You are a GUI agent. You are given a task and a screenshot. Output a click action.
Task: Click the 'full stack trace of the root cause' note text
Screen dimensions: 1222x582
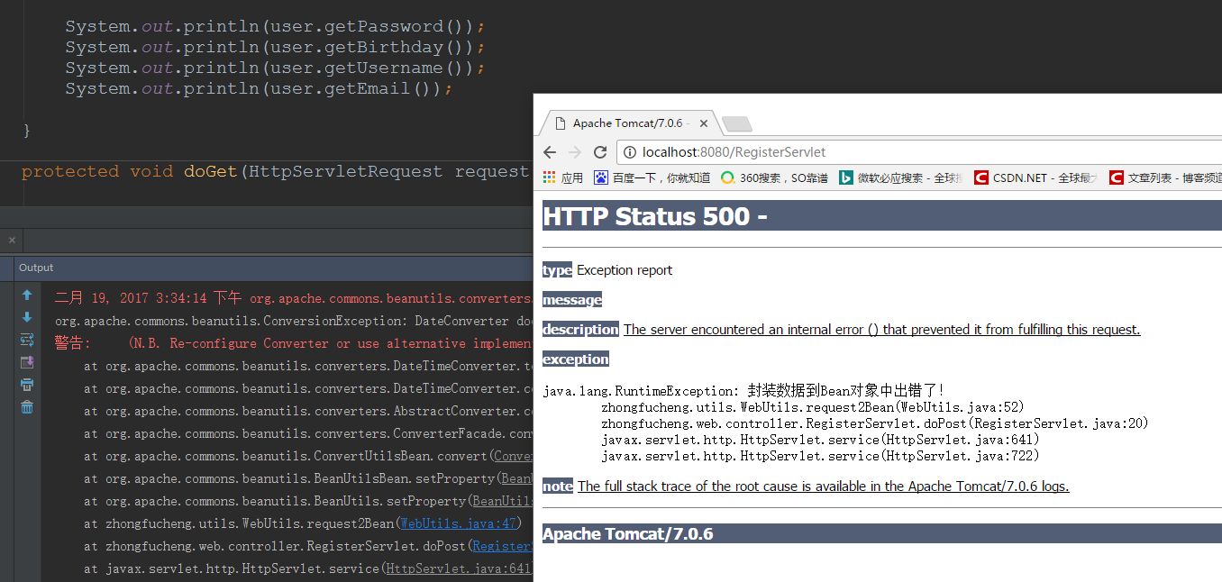point(823,487)
